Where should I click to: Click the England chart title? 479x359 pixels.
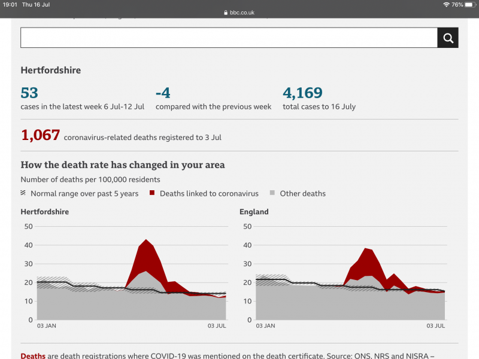point(254,212)
